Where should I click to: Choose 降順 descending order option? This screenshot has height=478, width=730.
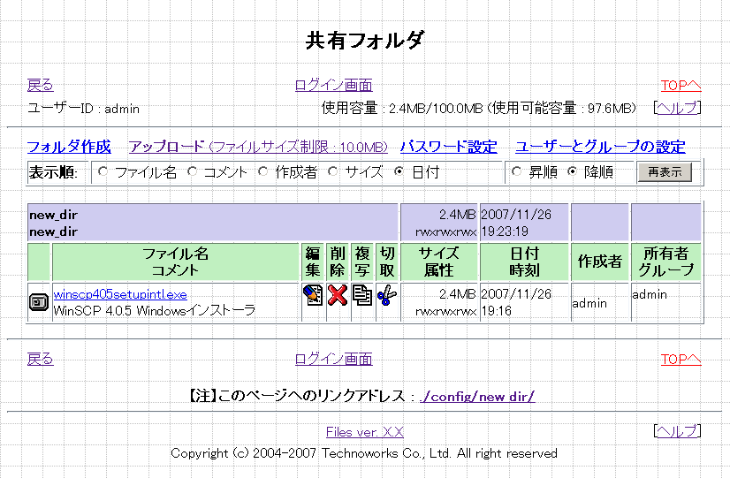point(572,171)
